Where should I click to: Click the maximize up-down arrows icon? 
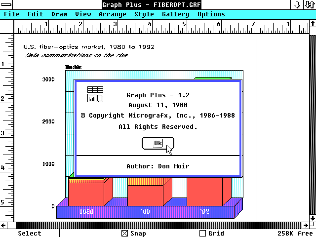pyautogui.click(x=310, y=4)
